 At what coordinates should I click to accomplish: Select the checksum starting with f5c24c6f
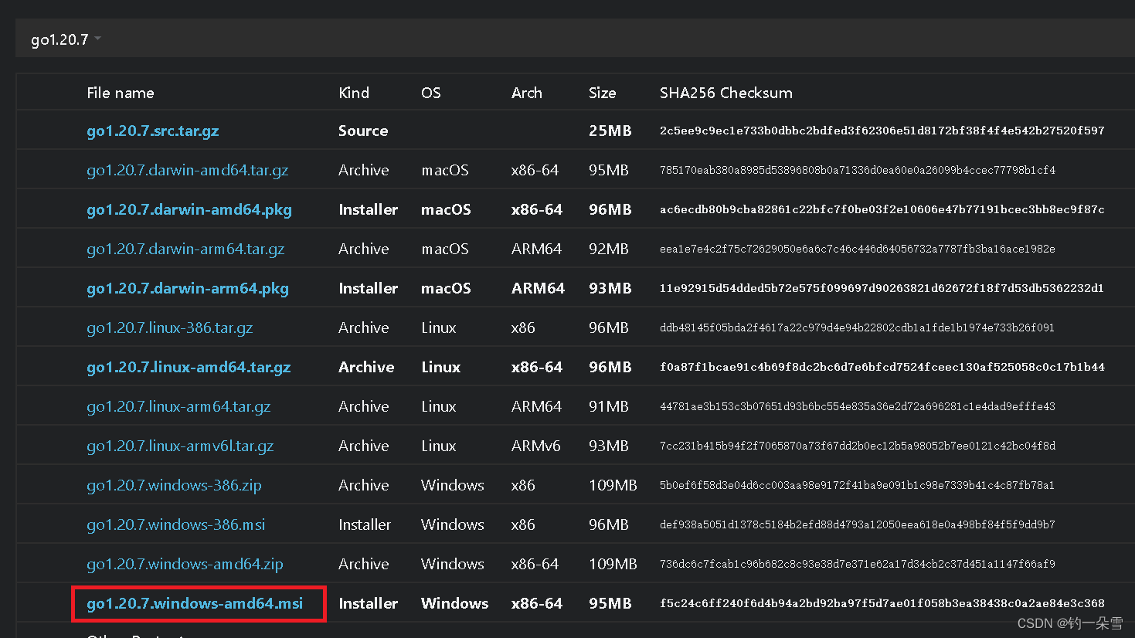tap(882, 603)
